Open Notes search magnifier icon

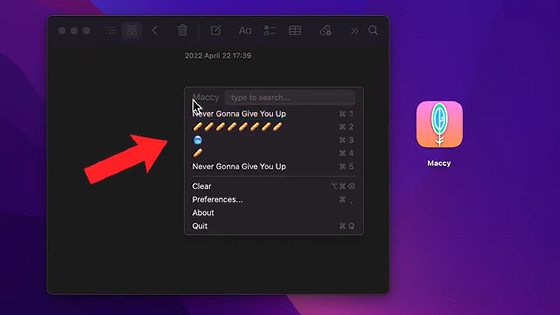(x=373, y=30)
